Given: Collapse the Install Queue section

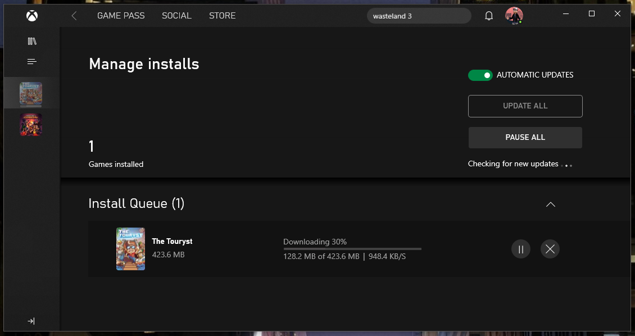Looking at the screenshot, I should [x=550, y=204].
